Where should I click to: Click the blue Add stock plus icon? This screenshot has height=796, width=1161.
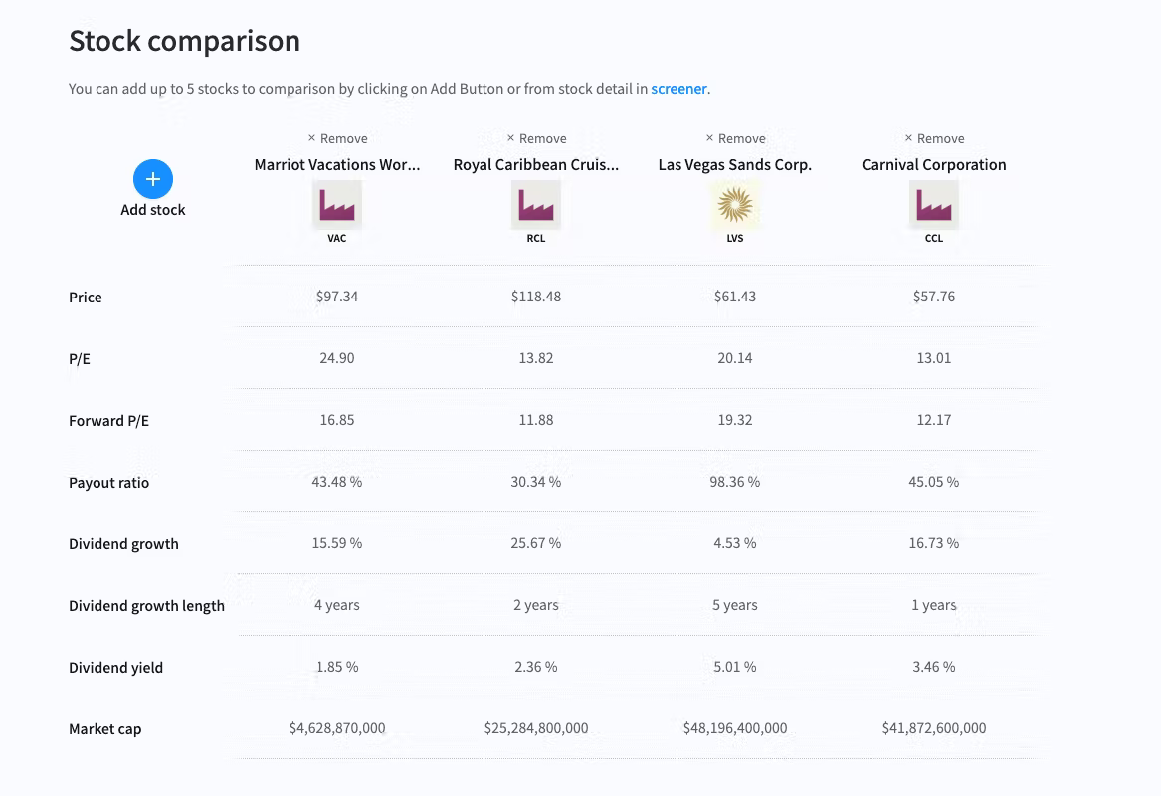tap(153, 179)
